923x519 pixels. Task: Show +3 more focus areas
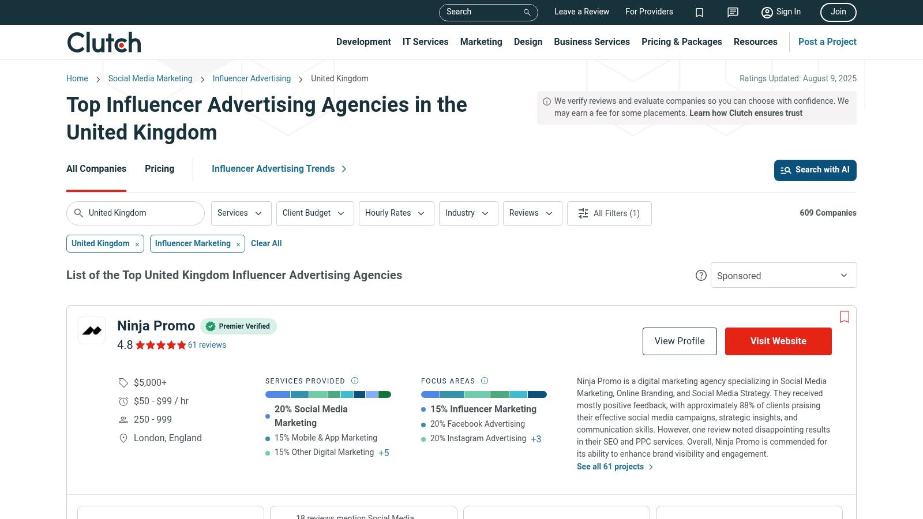(536, 439)
